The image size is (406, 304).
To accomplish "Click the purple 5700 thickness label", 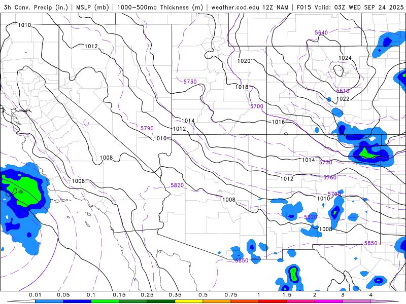I will pyautogui.click(x=257, y=106).
